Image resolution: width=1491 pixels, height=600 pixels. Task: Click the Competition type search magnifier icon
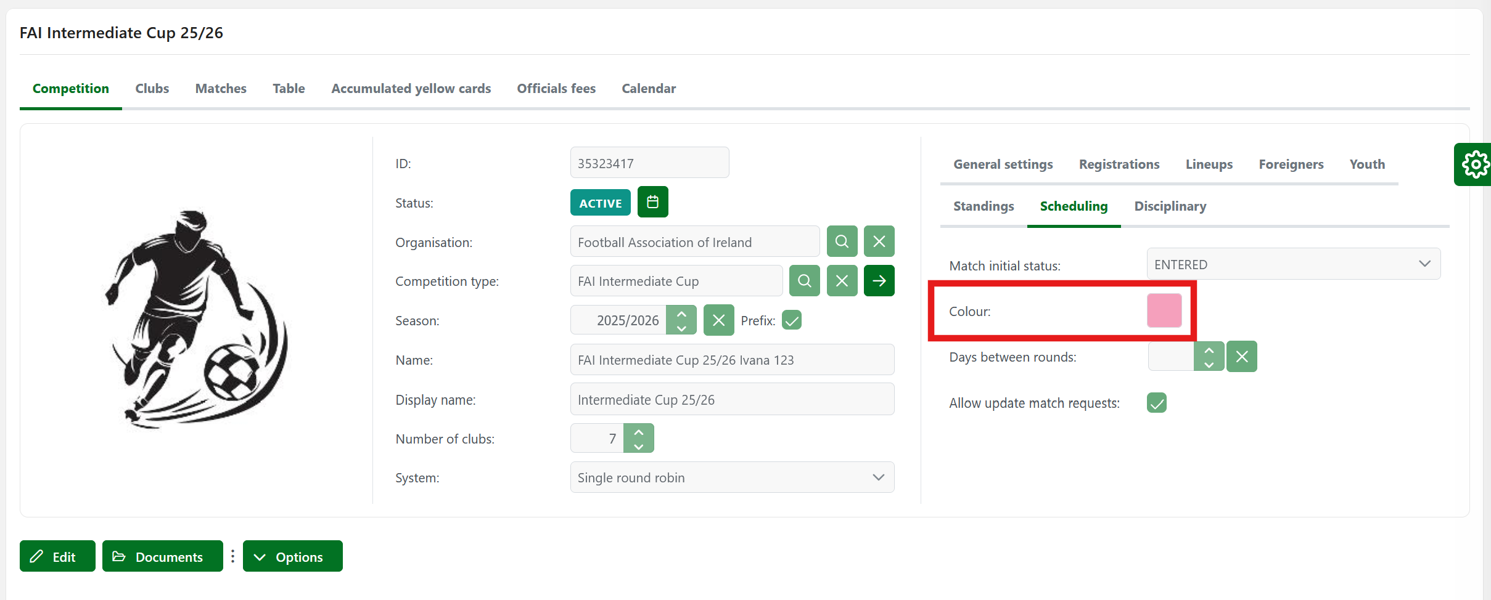[804, 281]
